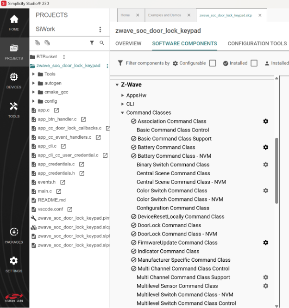
Task: Close the Examples and Demos tab
Action: click(189, 15)
